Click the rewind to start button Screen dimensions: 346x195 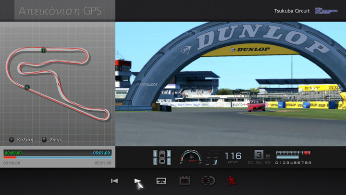pos(114,181)
